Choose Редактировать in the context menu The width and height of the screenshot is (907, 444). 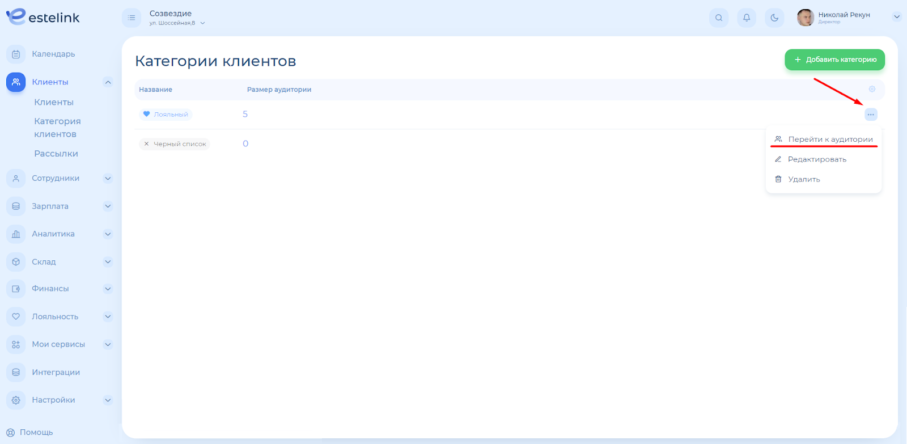click(817, 159)
